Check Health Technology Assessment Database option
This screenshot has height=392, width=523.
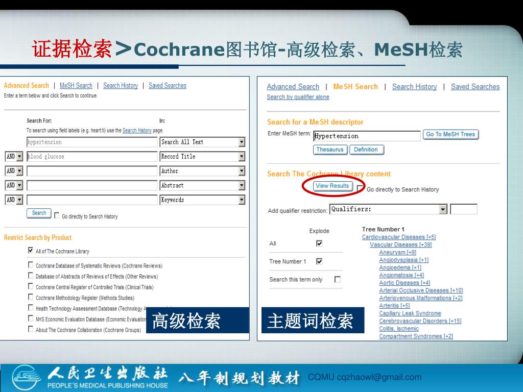31,307
